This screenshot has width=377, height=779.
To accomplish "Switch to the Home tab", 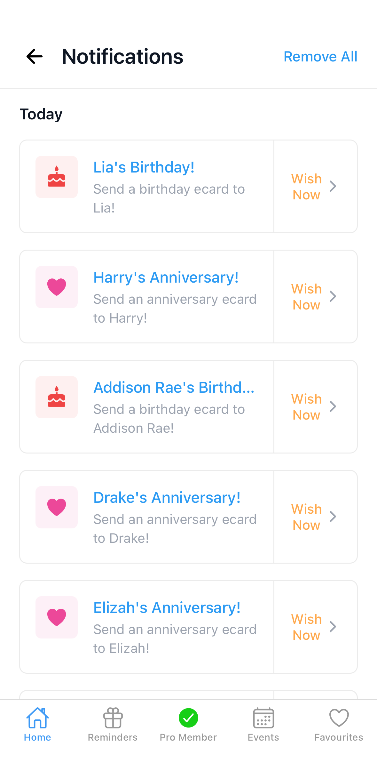I will click(37, 724).
